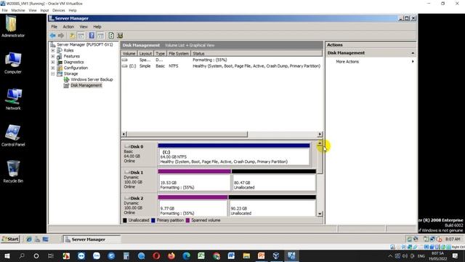465x262 pixels.
Task: Click the Show/Hide Action Pane toolbar icon
Action: pos(100,36)
